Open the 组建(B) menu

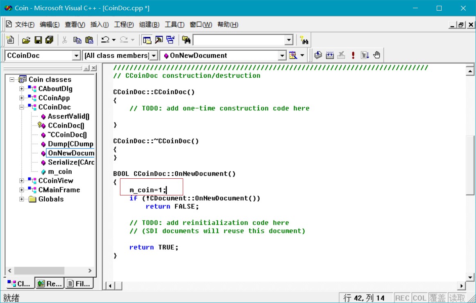point(149,25)
